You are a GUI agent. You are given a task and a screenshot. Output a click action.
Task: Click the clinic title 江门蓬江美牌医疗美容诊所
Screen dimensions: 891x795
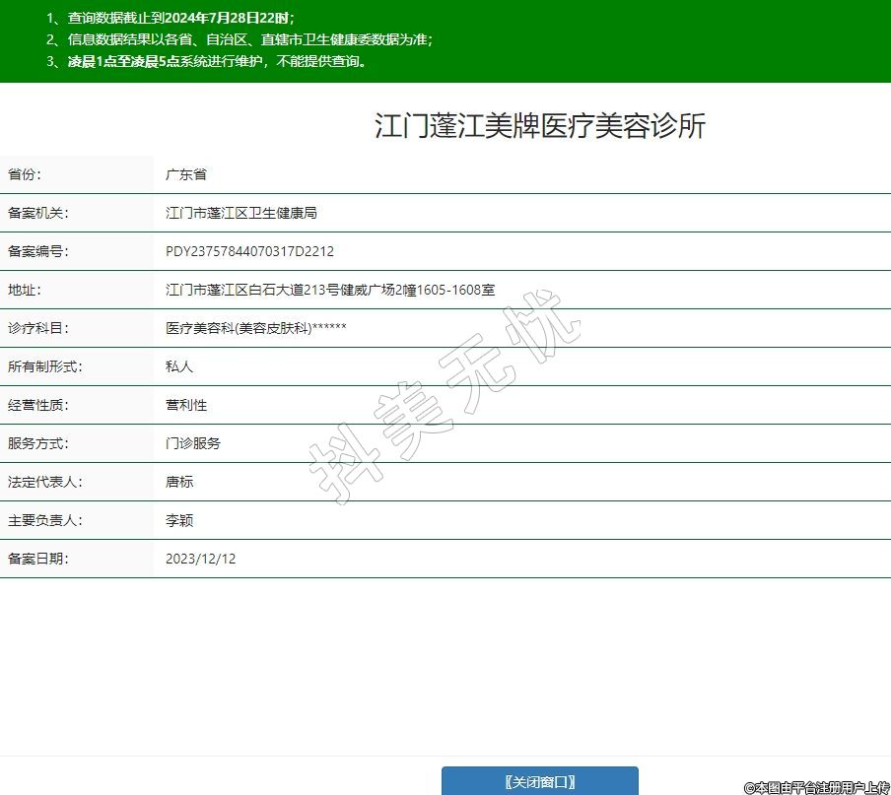[539, 126]
